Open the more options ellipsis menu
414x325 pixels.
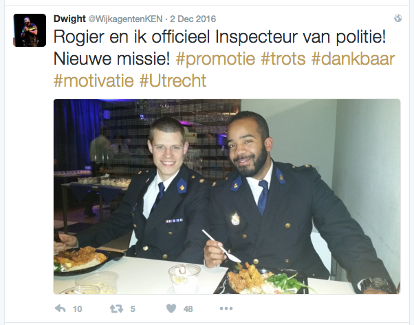click(226, 308)
